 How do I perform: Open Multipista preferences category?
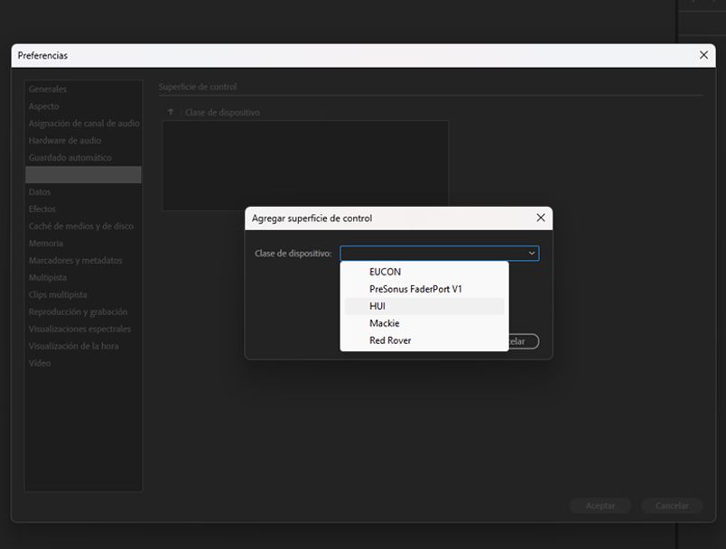pos(83,277)
